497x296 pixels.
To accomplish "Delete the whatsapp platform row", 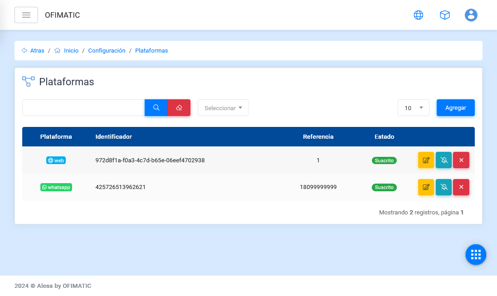I will pos(461,187).
